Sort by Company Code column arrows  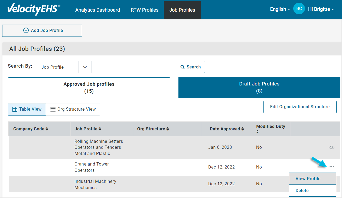point(47,129)
